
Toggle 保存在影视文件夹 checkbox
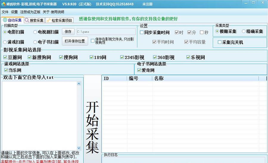coord(93,41)
